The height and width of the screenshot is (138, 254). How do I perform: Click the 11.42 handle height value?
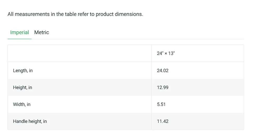click(163, 121)
